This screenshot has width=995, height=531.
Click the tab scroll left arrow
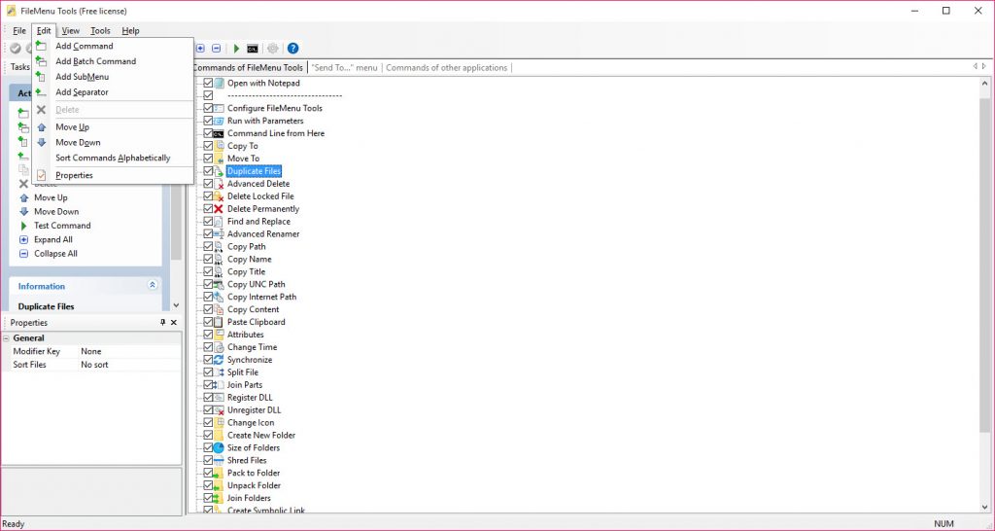pos(976,67)
